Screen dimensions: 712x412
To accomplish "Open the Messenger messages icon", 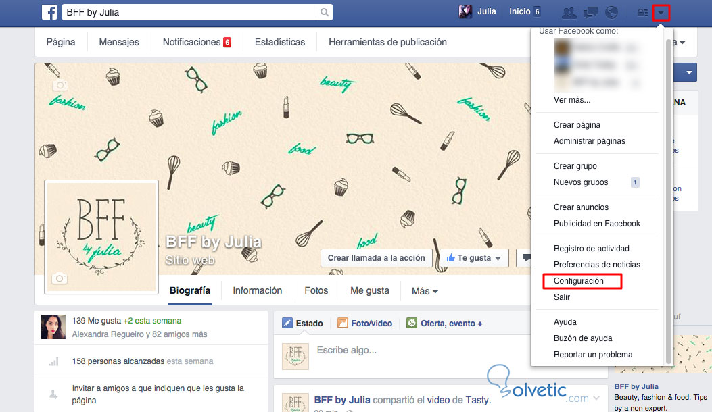I will pos(590,13).
